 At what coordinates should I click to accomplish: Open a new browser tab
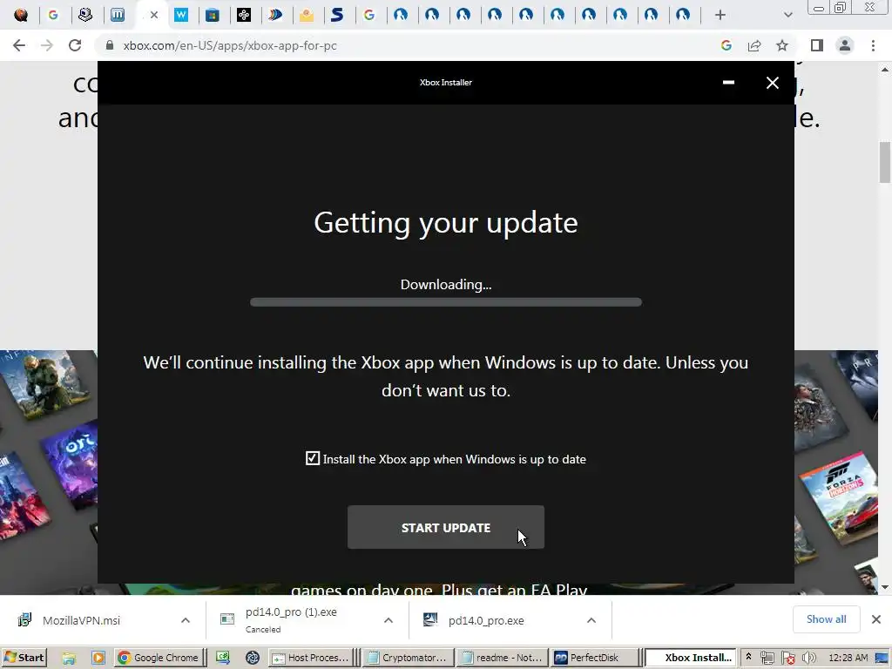click(x=720, y=16)
